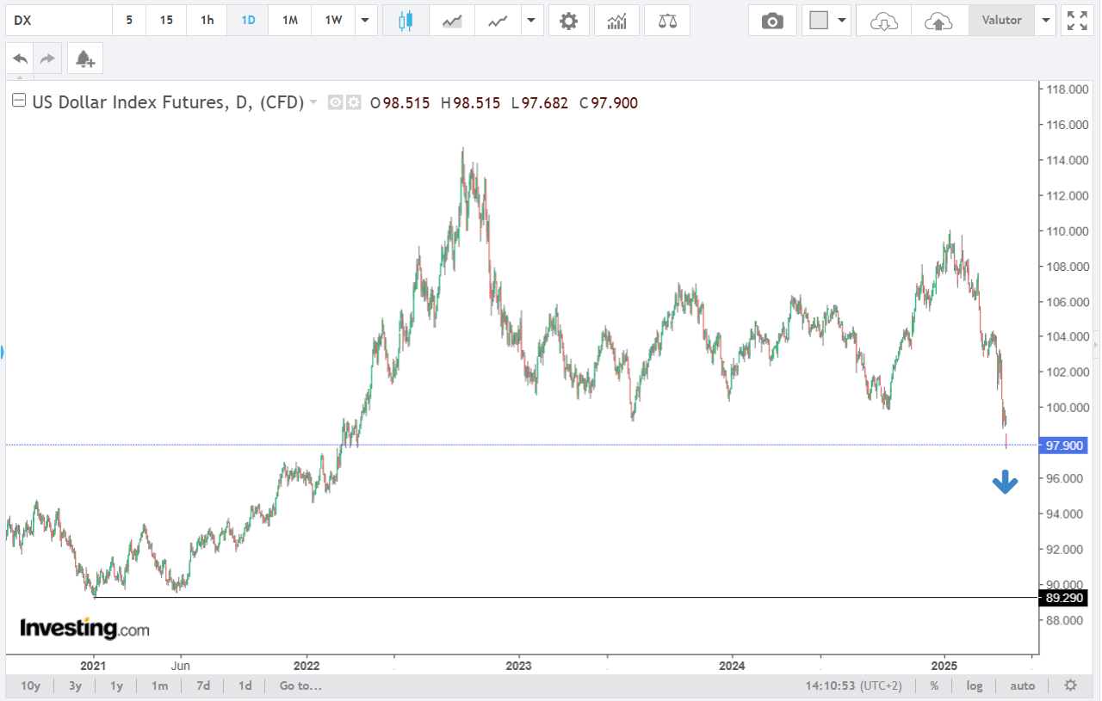Open the chart style dropdown arrow
Image resolution: width=1102 pixels, height=701 pixels.
[x=532, y=21]
